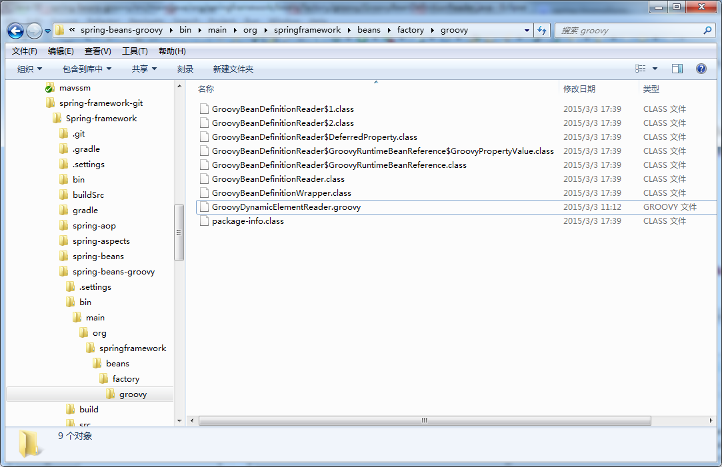The height and width of the screenshot is (467, 722).
Task: Open the 帮助(H) menu
Action: click(x=172, y=51)
